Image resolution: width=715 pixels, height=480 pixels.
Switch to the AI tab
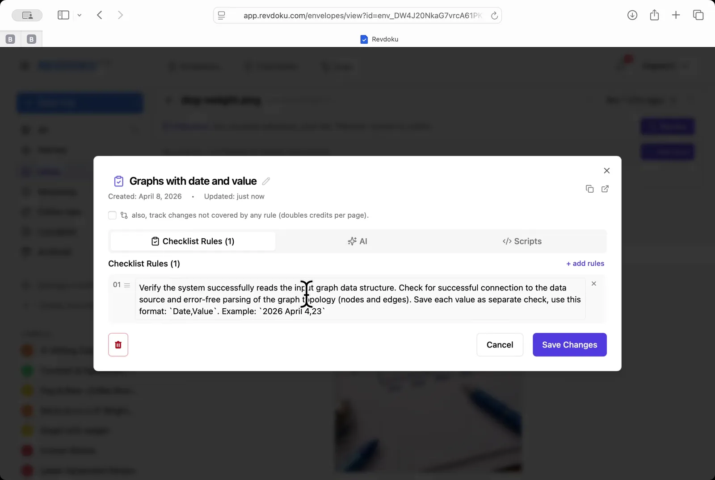[357, 241]
